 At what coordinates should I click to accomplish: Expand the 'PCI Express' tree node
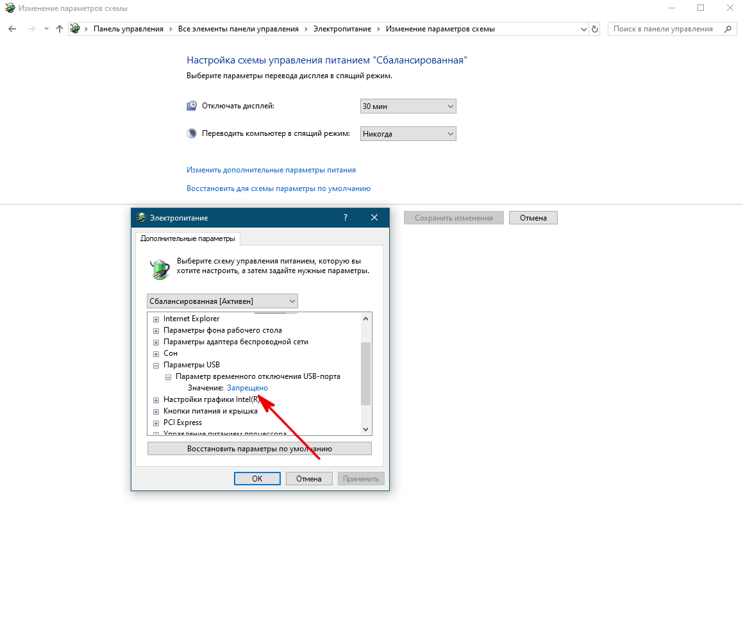coord(156,423)
